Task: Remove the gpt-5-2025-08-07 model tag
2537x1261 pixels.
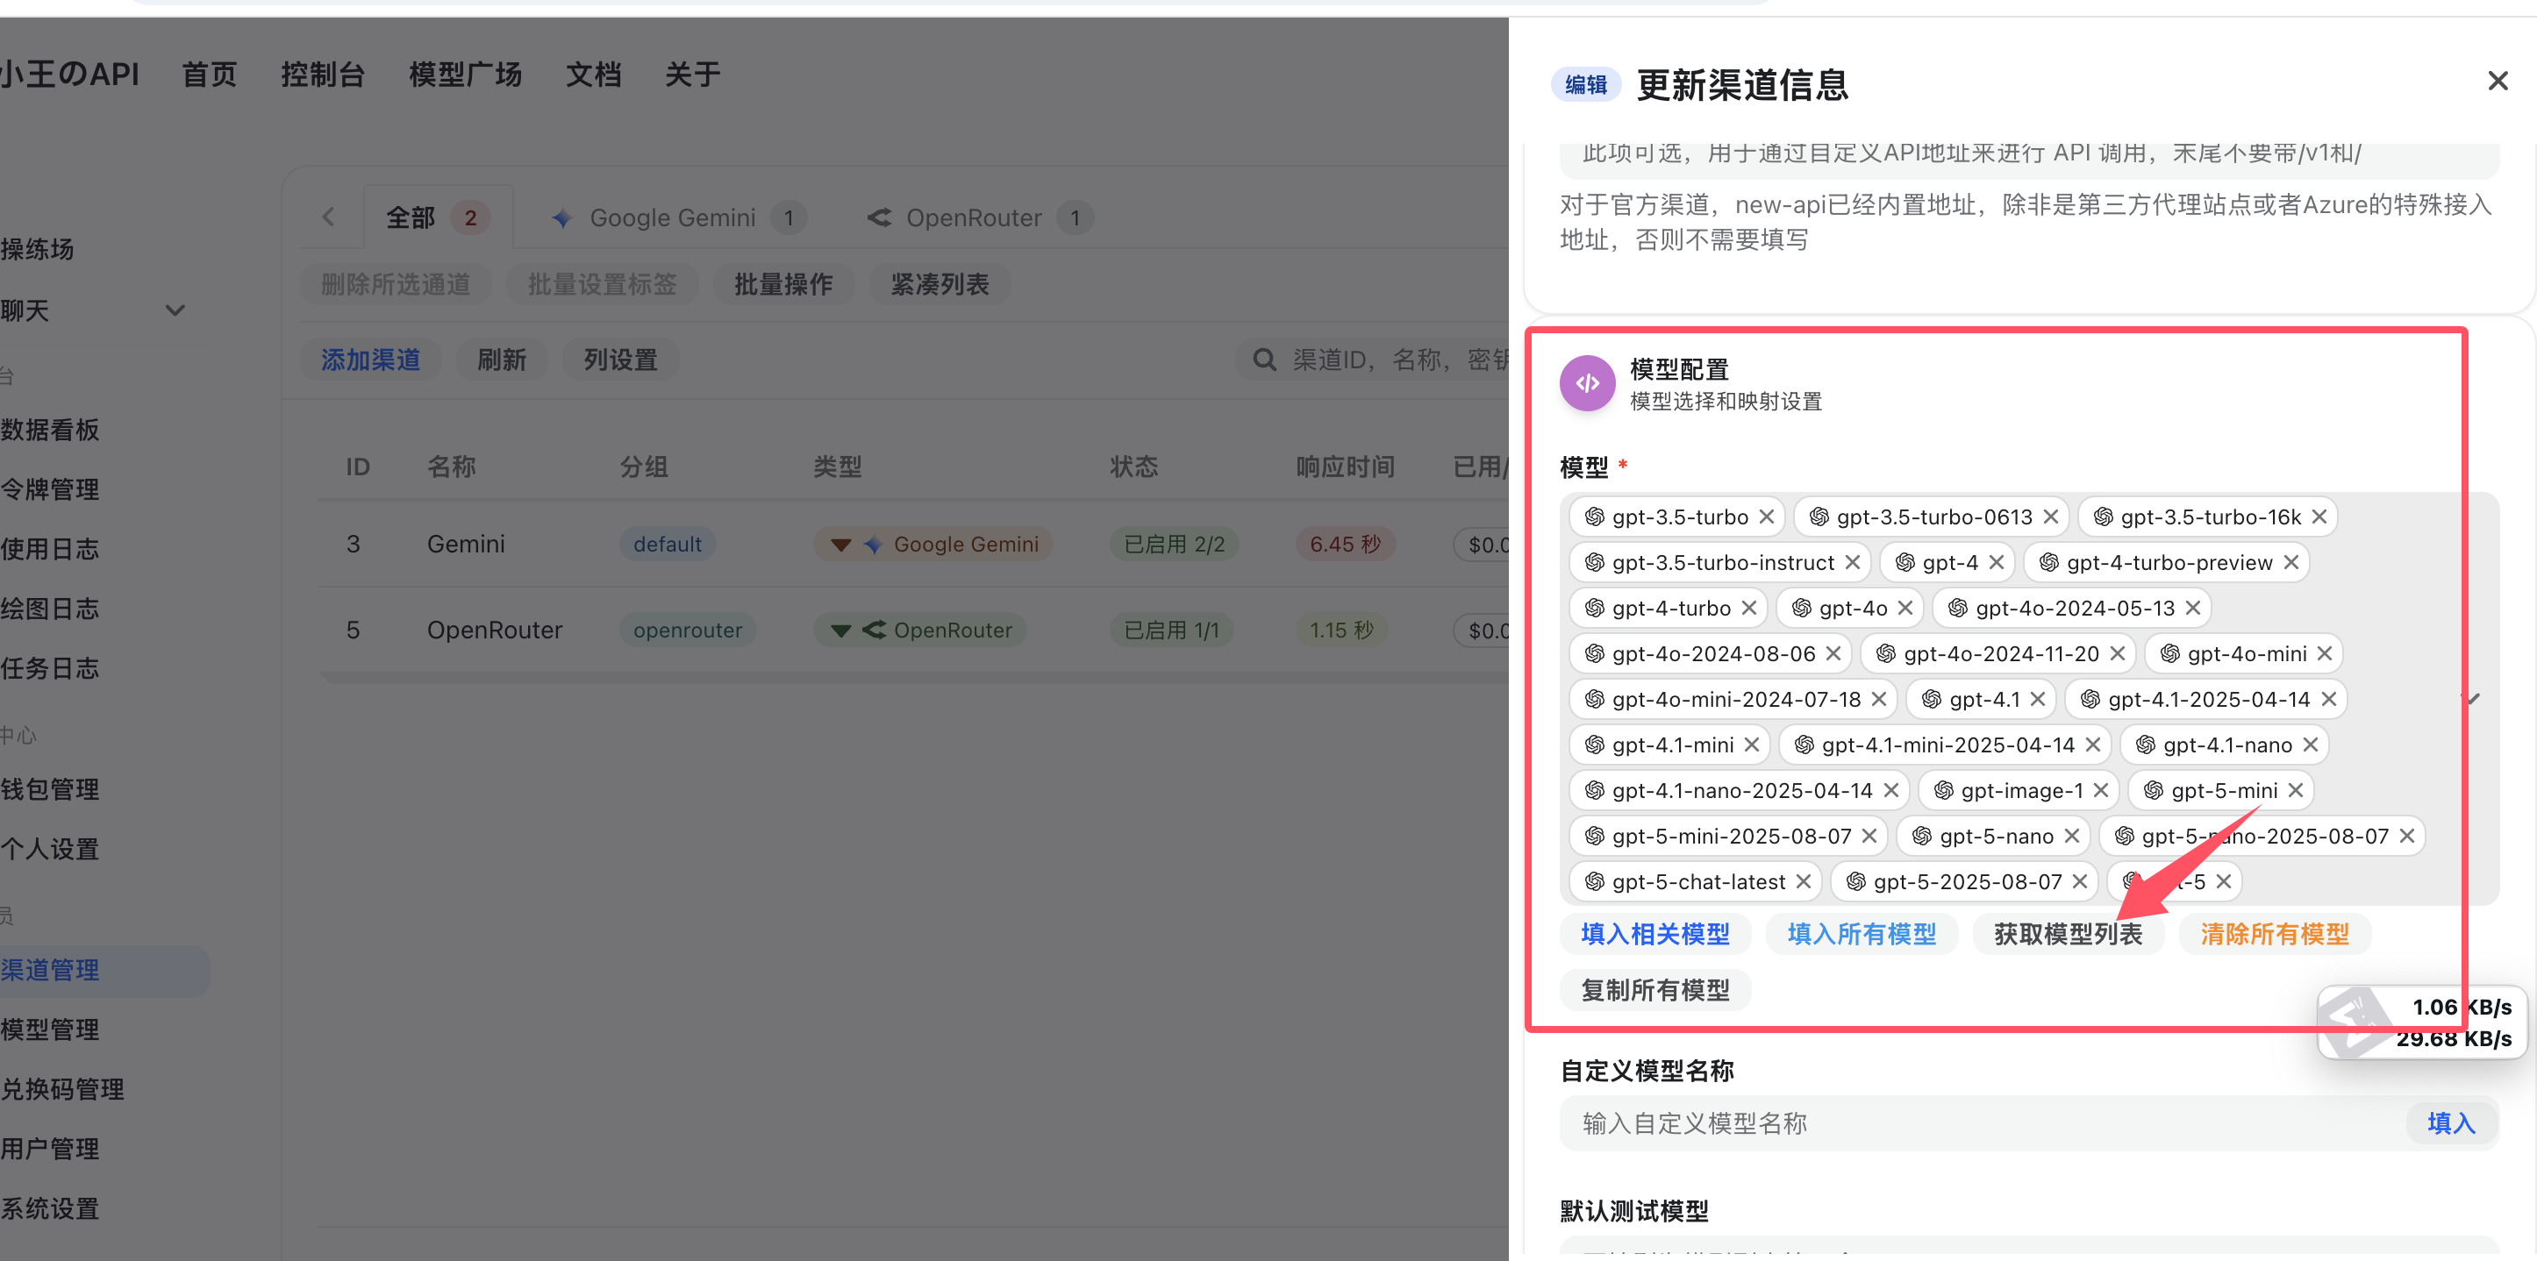Action: pyautogui.click(x=2080, y=882)
